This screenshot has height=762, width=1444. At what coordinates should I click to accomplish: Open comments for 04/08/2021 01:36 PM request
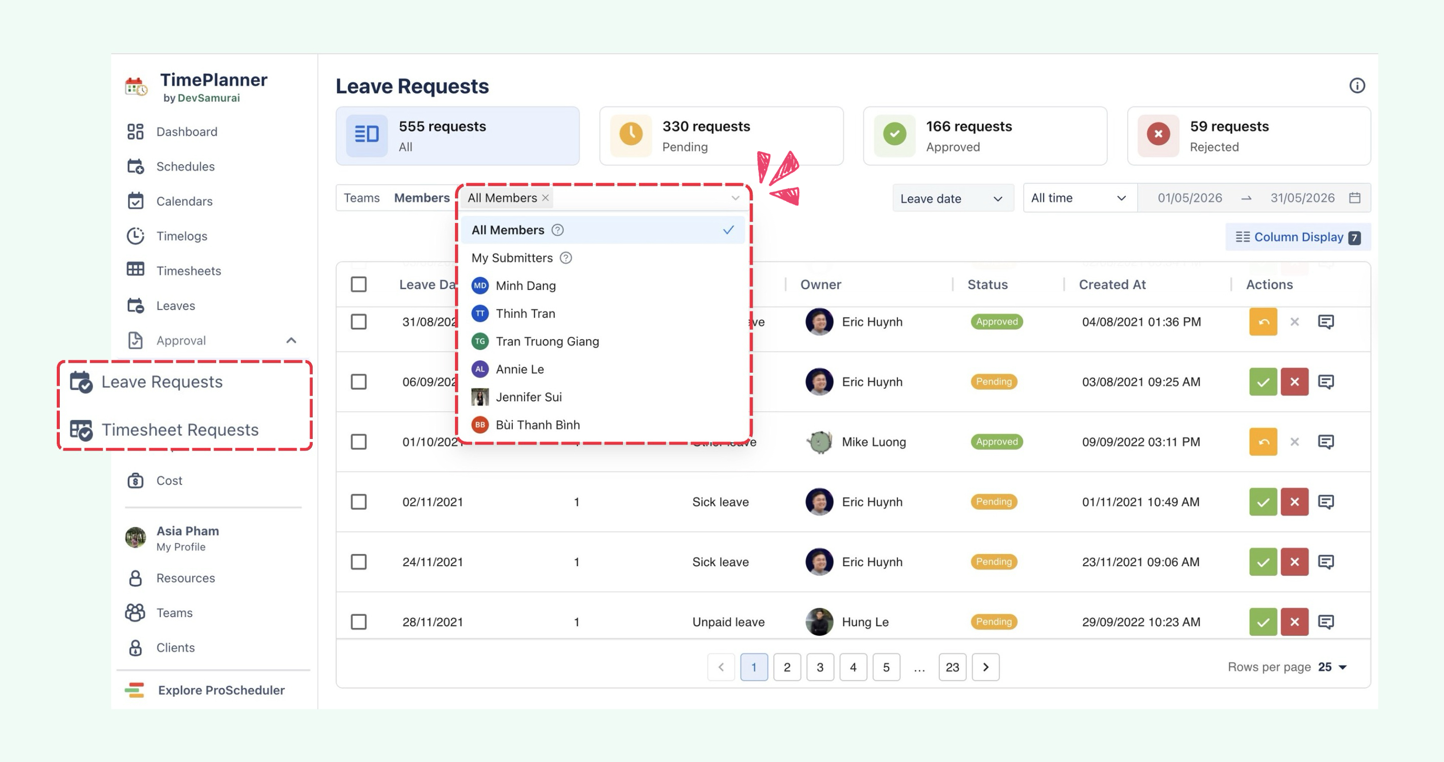1326,322
